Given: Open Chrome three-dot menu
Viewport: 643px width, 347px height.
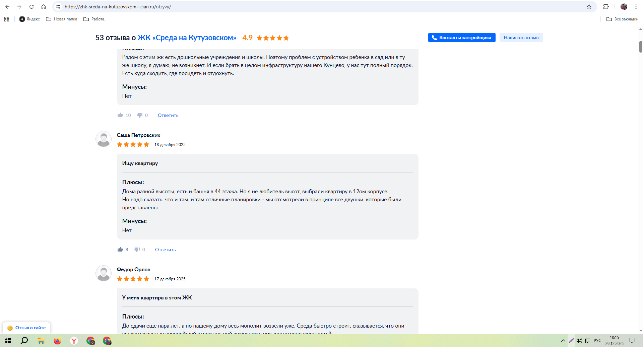Looking at the screenshot, I should pyautogui.click(x=636, y=7).
